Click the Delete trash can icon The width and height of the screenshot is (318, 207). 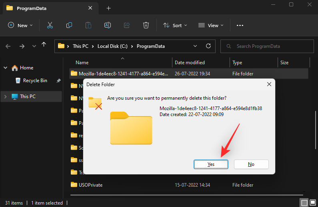(146, 25)
